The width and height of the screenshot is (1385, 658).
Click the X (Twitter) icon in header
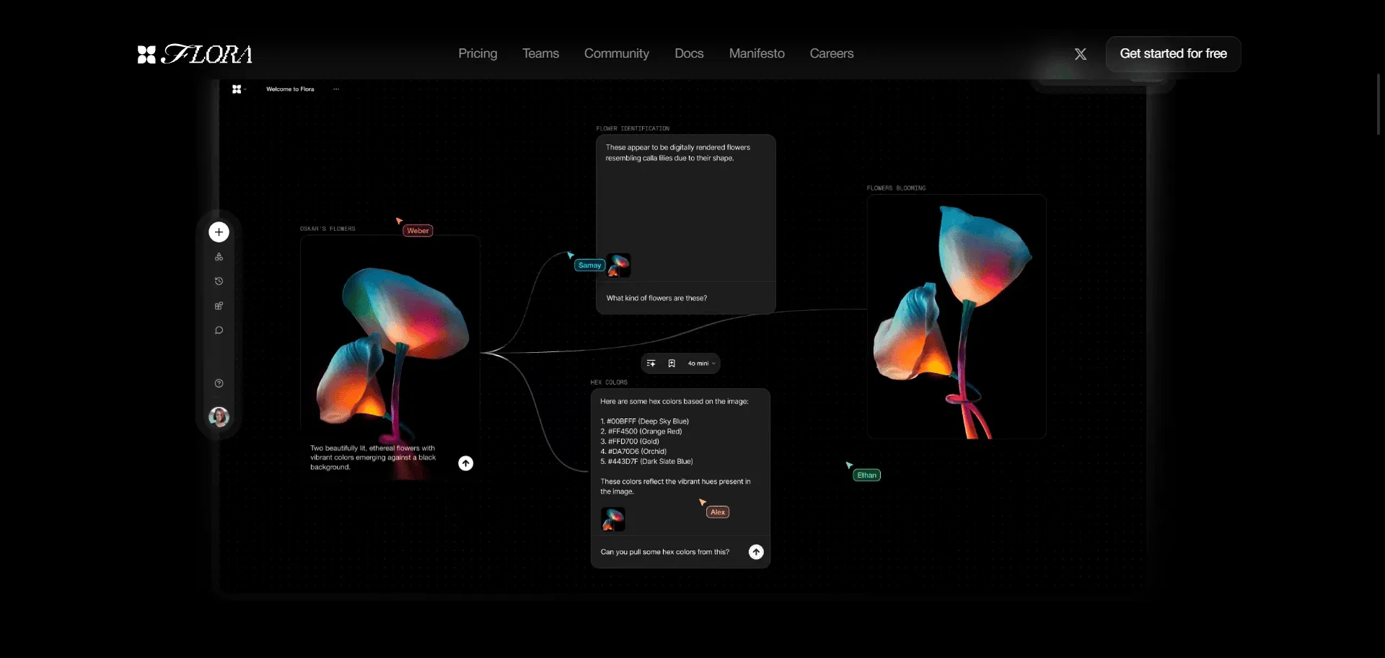point(1081,53)
